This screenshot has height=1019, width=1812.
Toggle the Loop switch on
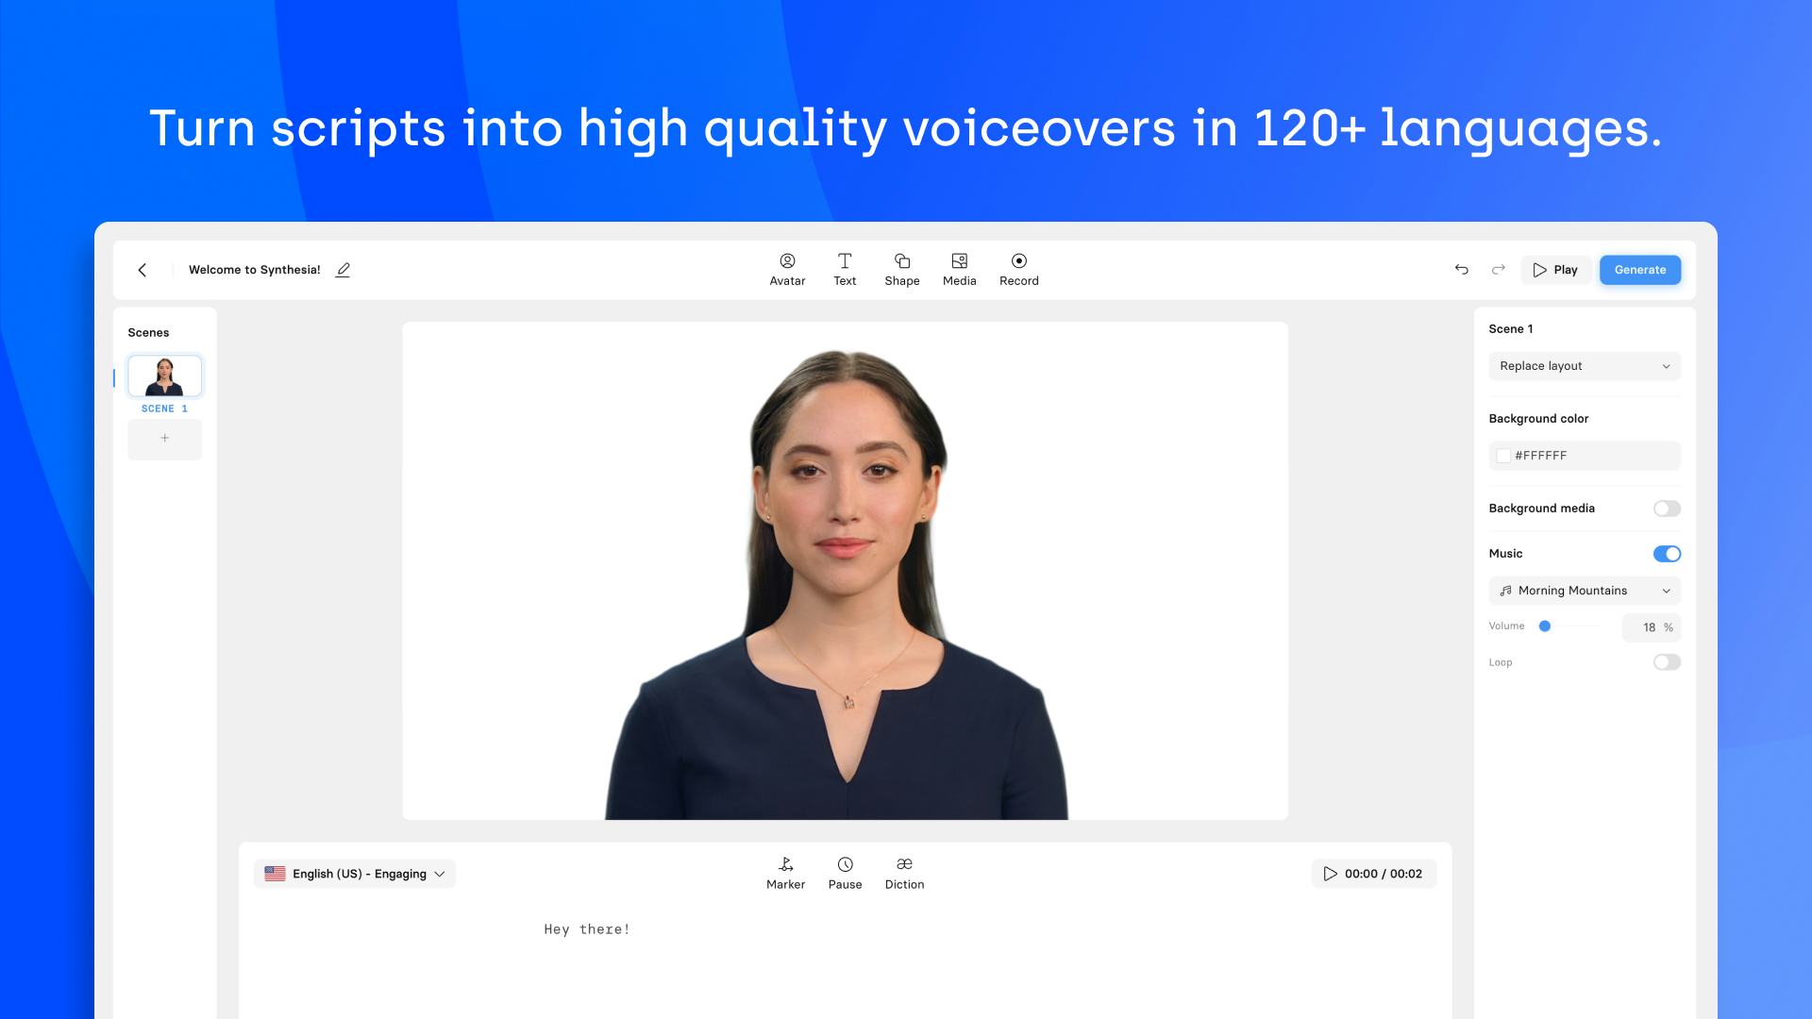tap(1667, 660)
